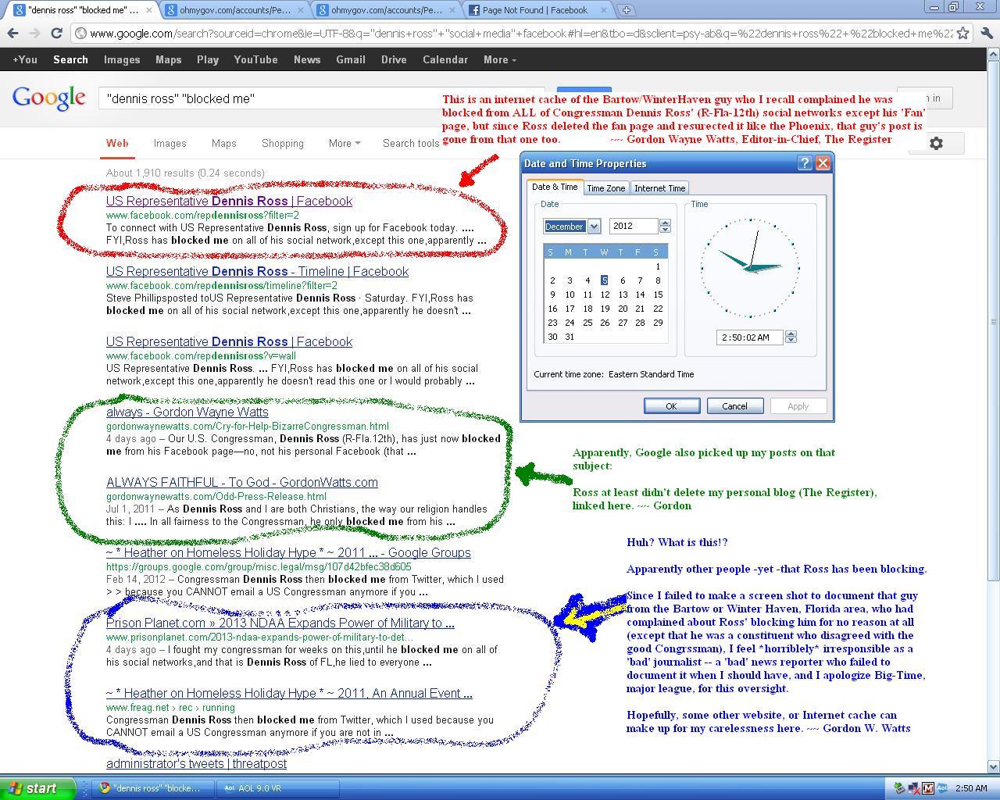1000x800 pixels.
Task: Expand the month dropdown showing December
Action: (x=594, y=227)
